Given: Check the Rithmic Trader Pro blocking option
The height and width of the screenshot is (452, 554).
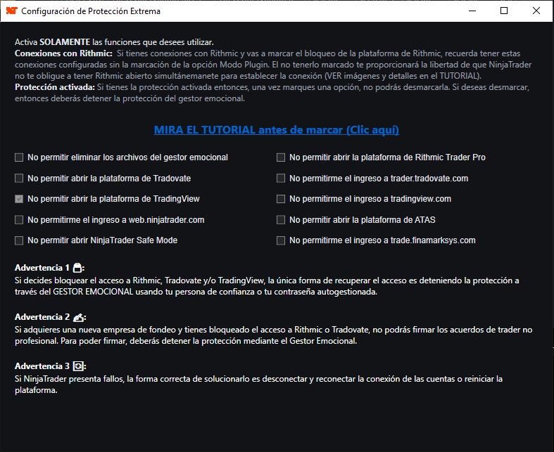Looking at the screenshot, I should point(281,157).
